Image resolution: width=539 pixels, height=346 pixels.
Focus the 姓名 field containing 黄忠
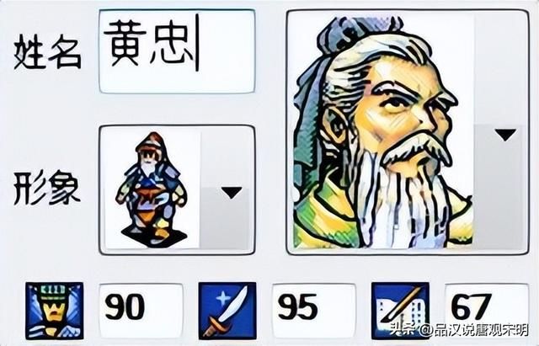pyautogui.click(x=177, y=51)
